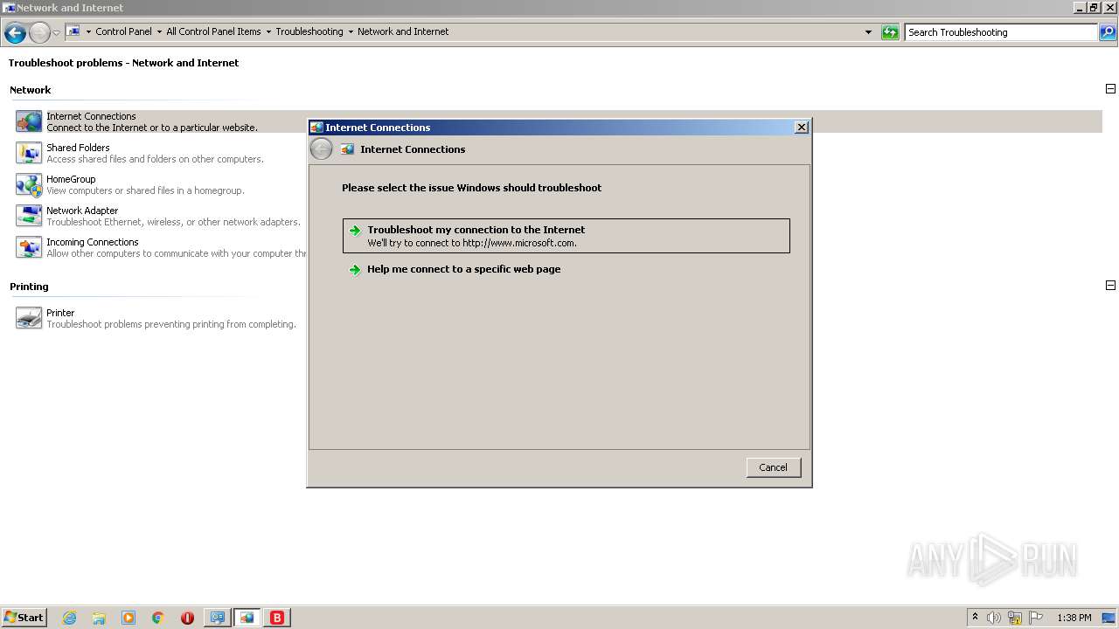Viewport: 1119px width, 629px height.
Task: Open Network Adapter troubleshooter link
Action: (x=82, y=211)
